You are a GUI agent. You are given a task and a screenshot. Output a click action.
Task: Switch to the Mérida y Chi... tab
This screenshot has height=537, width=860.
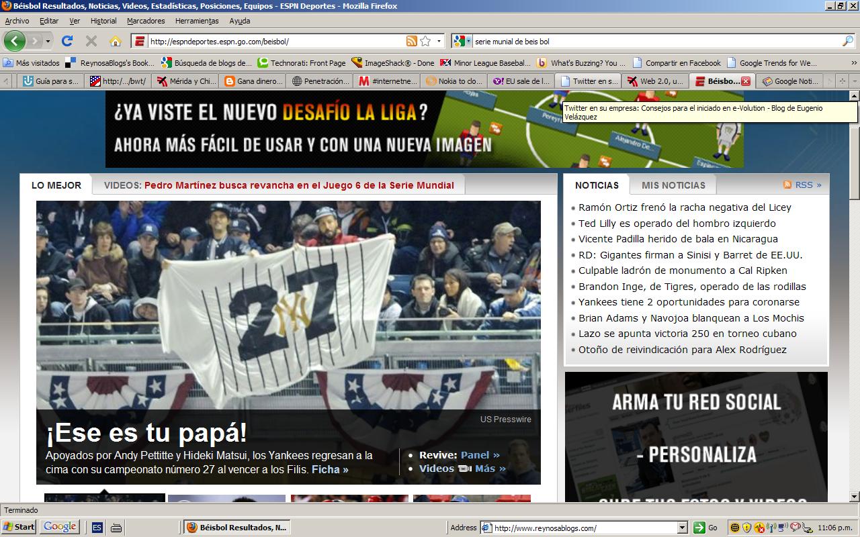pyautogui.click(x=185, y=81)
